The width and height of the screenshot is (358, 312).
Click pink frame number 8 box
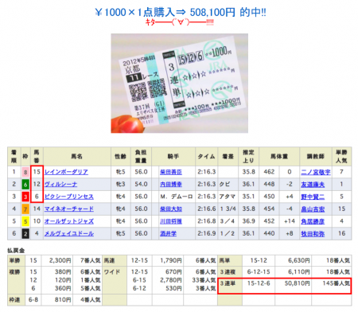25,172
